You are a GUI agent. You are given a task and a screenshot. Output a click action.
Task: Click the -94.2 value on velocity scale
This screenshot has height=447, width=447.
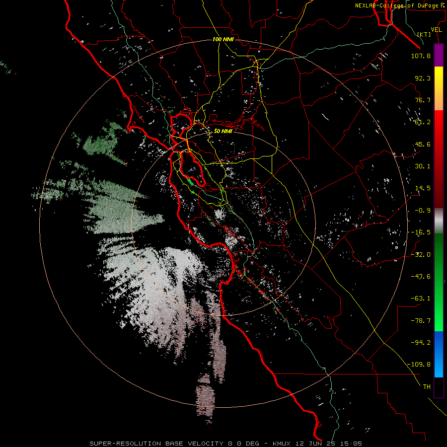pyautogui.click(x=421, y=343)
